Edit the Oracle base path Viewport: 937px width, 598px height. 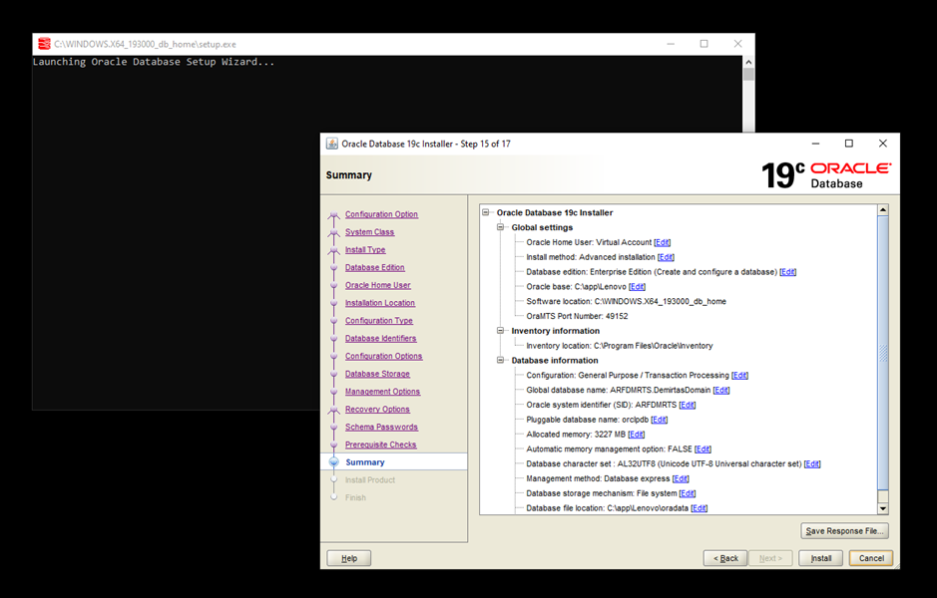[637, 286]
